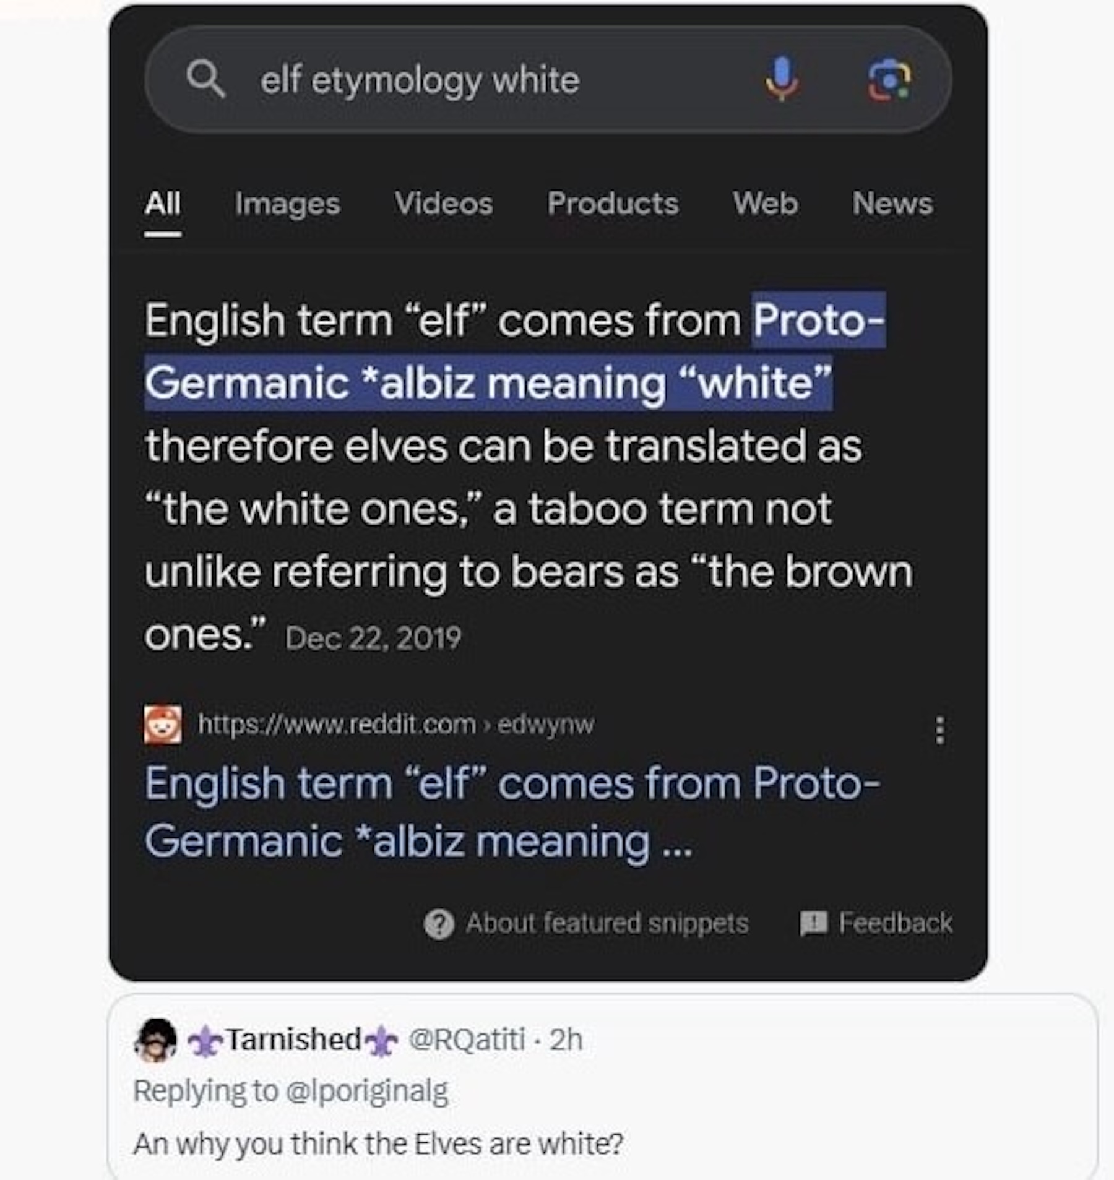The width and height of the screenshot is (1114, 1180).
Task: Open the three-dot result options menu
Action: click(x=939, y=730)
